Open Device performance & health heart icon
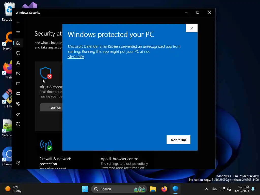 tap(18, 104)
